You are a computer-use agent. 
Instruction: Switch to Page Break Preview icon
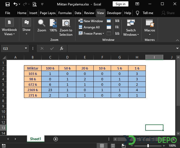[124, 146]
